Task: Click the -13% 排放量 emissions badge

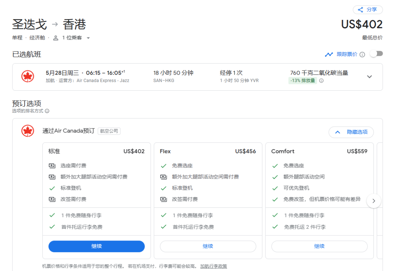Action: [x=303, y=80]
